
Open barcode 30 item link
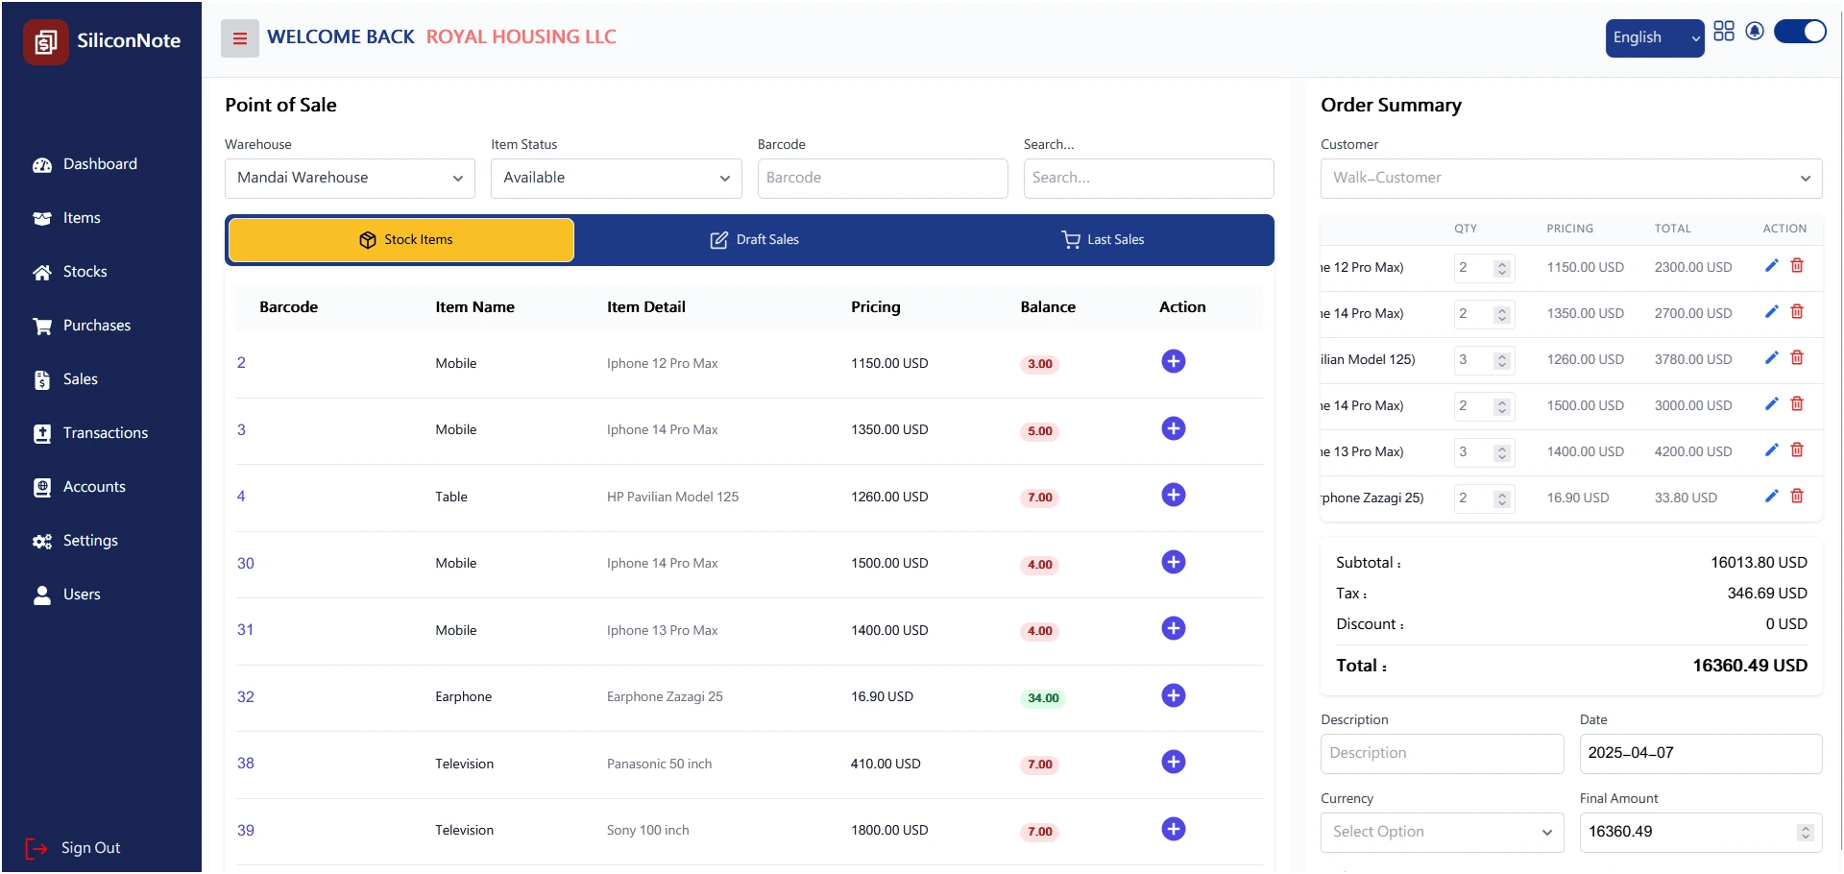click(246, 564)
